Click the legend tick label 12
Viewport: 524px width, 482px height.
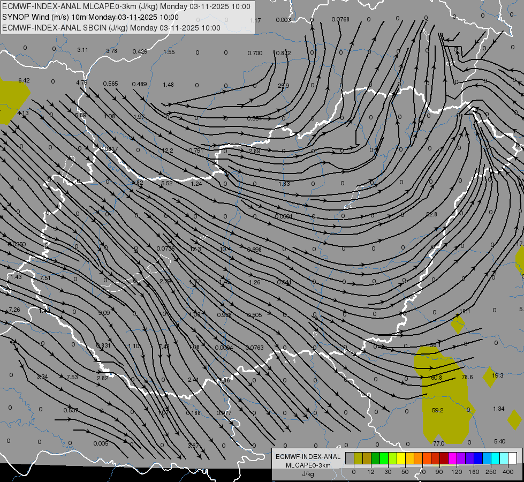point(371,472)
